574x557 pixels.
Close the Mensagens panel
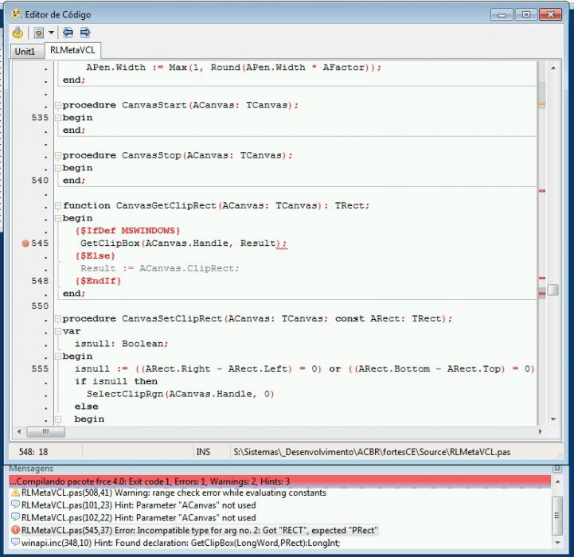click(x=557, y=469)
